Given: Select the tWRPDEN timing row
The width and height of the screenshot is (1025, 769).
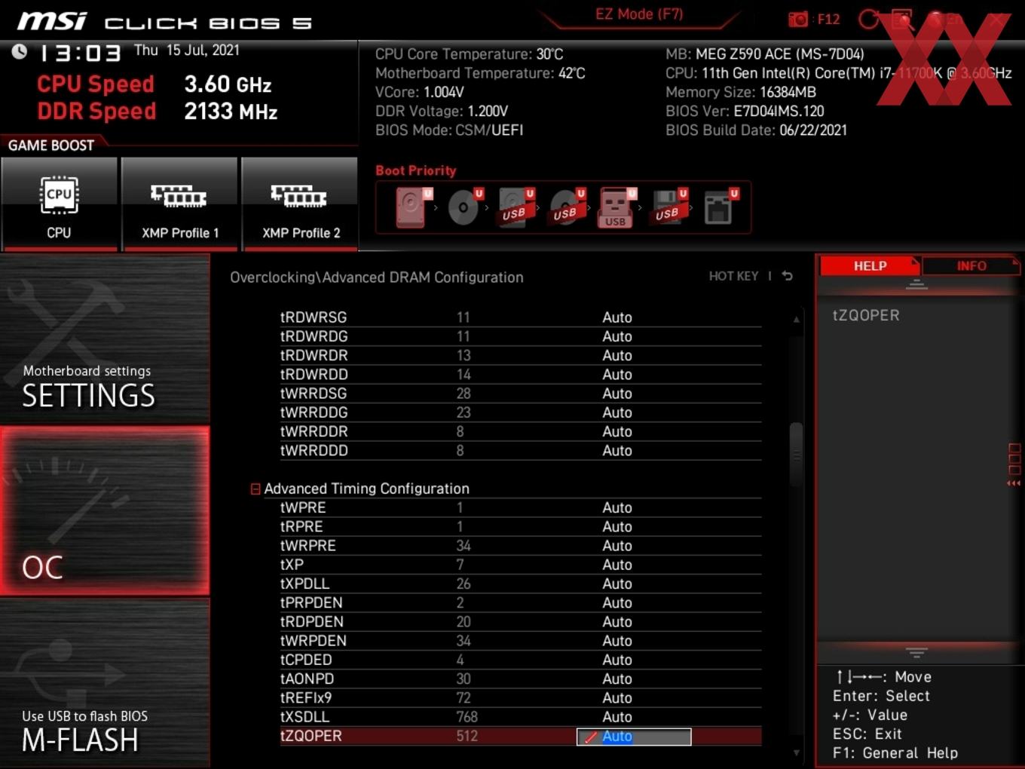Looking at the screenshot, I should point(521,641).
